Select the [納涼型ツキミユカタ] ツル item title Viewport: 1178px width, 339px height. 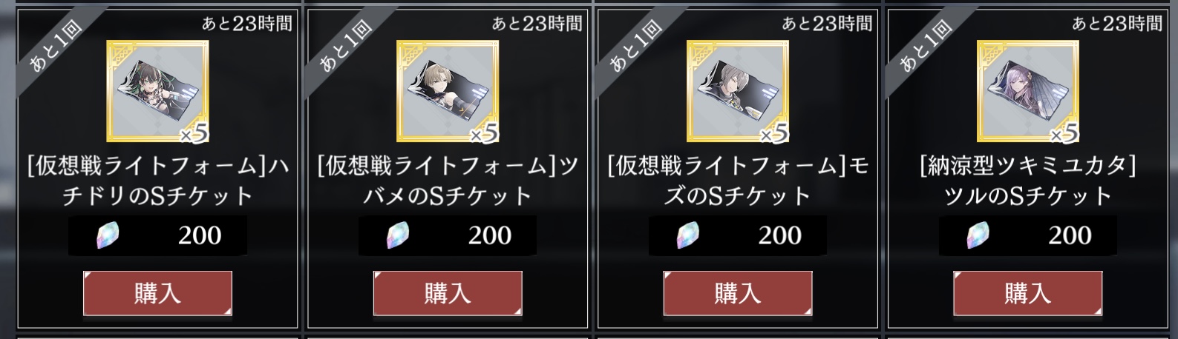pos(1028,181)
